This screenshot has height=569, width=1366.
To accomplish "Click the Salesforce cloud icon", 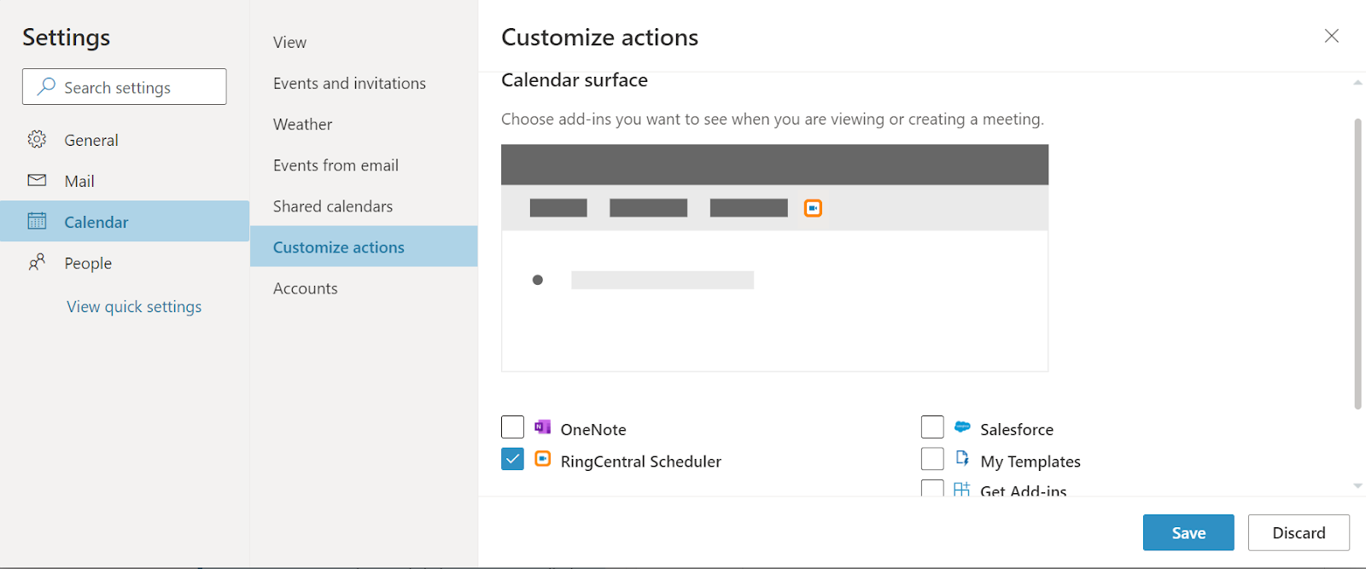I will [x=962, y=427].
